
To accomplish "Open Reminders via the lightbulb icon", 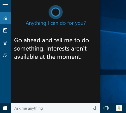I will [5, 43].
